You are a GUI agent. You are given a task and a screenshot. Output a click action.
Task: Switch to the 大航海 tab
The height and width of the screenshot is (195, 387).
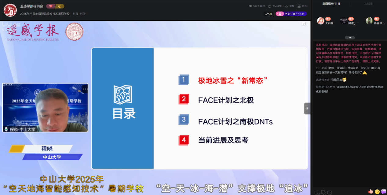pyautogui.click(x=368, y=4)
